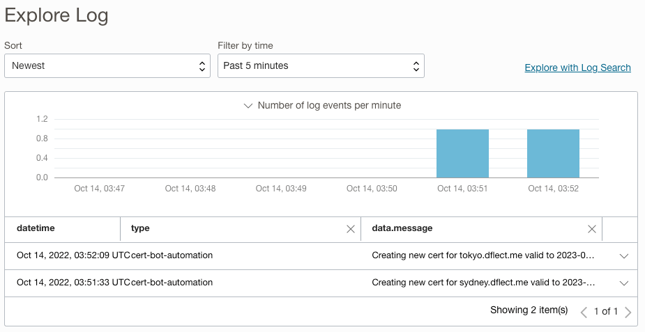
Task: Click the type column header
Action: point(141,228)
